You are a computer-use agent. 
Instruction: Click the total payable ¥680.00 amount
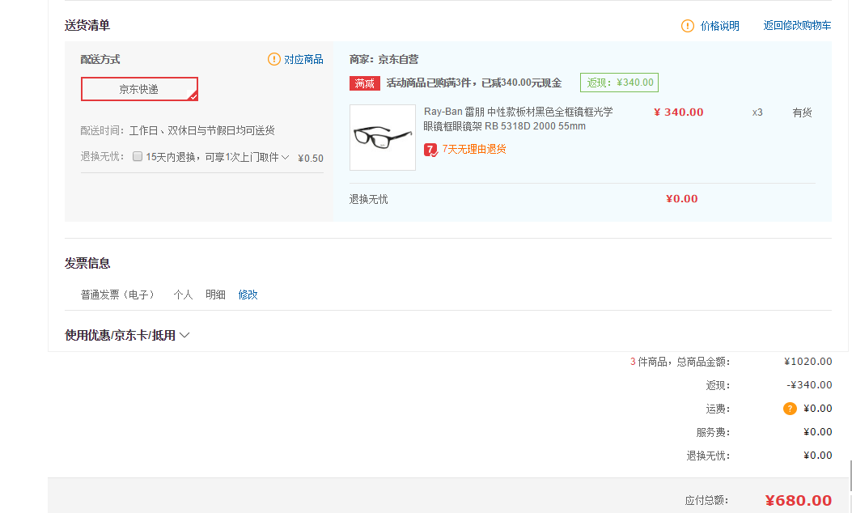pyautogui.click(x=799, y=501)
